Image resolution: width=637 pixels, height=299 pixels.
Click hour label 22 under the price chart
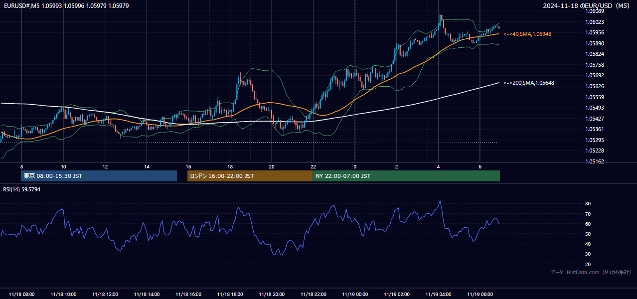(313, 166)
